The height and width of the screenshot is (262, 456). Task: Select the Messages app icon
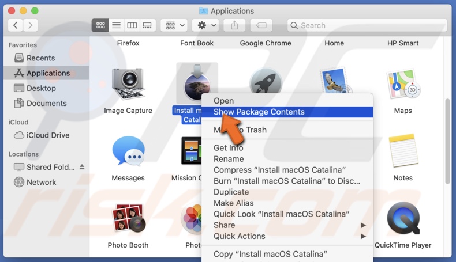128,151
